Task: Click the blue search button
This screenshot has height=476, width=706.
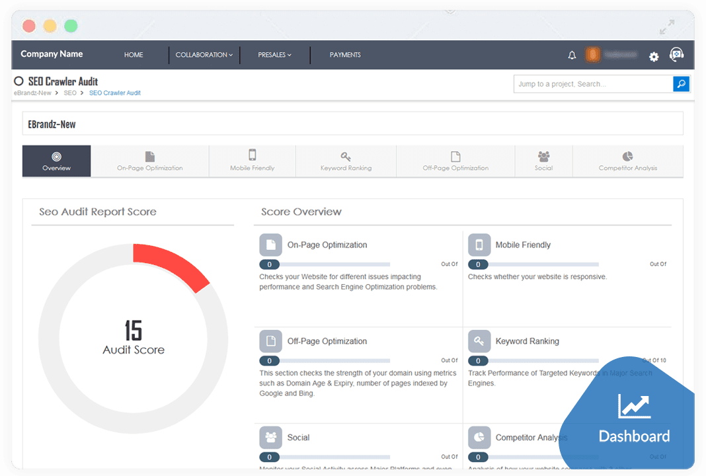Action: pos(681,84)
